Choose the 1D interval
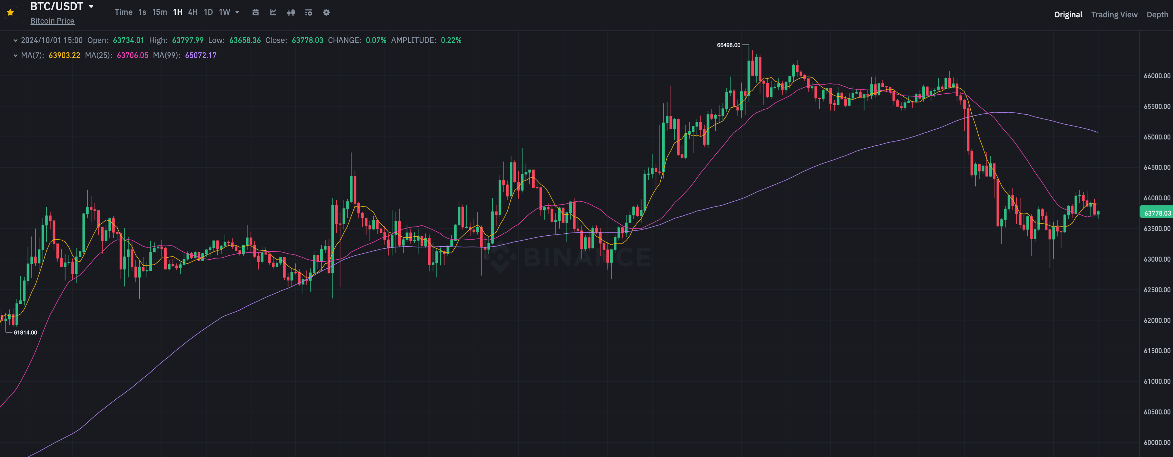The height and width of the screenshot is (457, 1173). click(x=208, y=12)
